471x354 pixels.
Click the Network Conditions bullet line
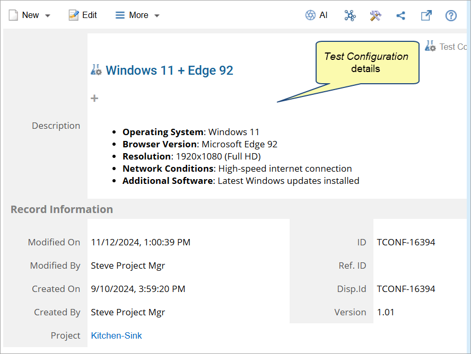(x=237, y=169)
